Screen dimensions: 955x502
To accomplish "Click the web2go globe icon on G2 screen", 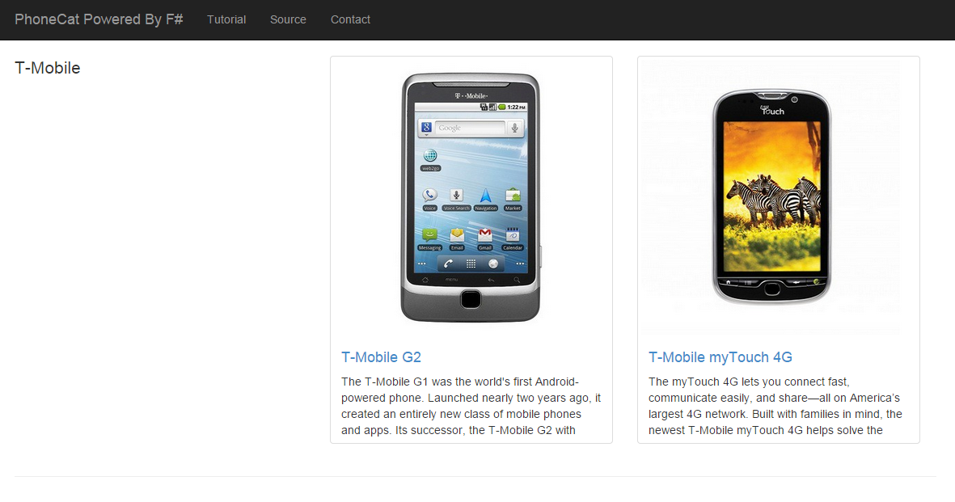I will (x=430, y=155).
